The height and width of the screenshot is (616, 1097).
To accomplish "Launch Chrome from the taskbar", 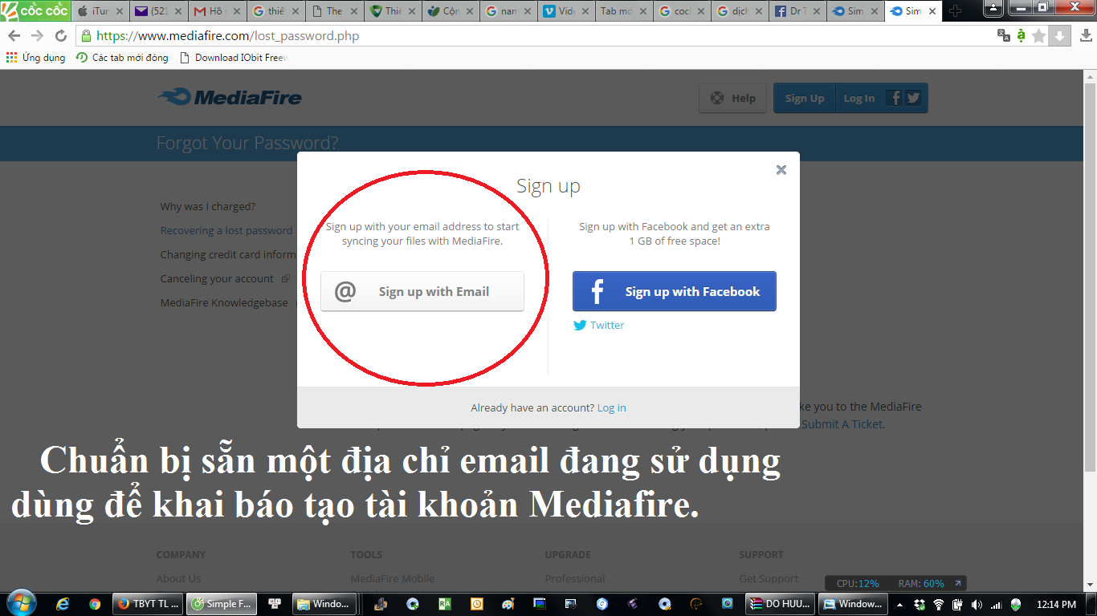I will [95, 604].
